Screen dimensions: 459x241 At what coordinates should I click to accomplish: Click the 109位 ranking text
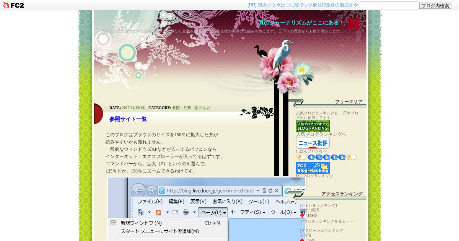(312, 216)
